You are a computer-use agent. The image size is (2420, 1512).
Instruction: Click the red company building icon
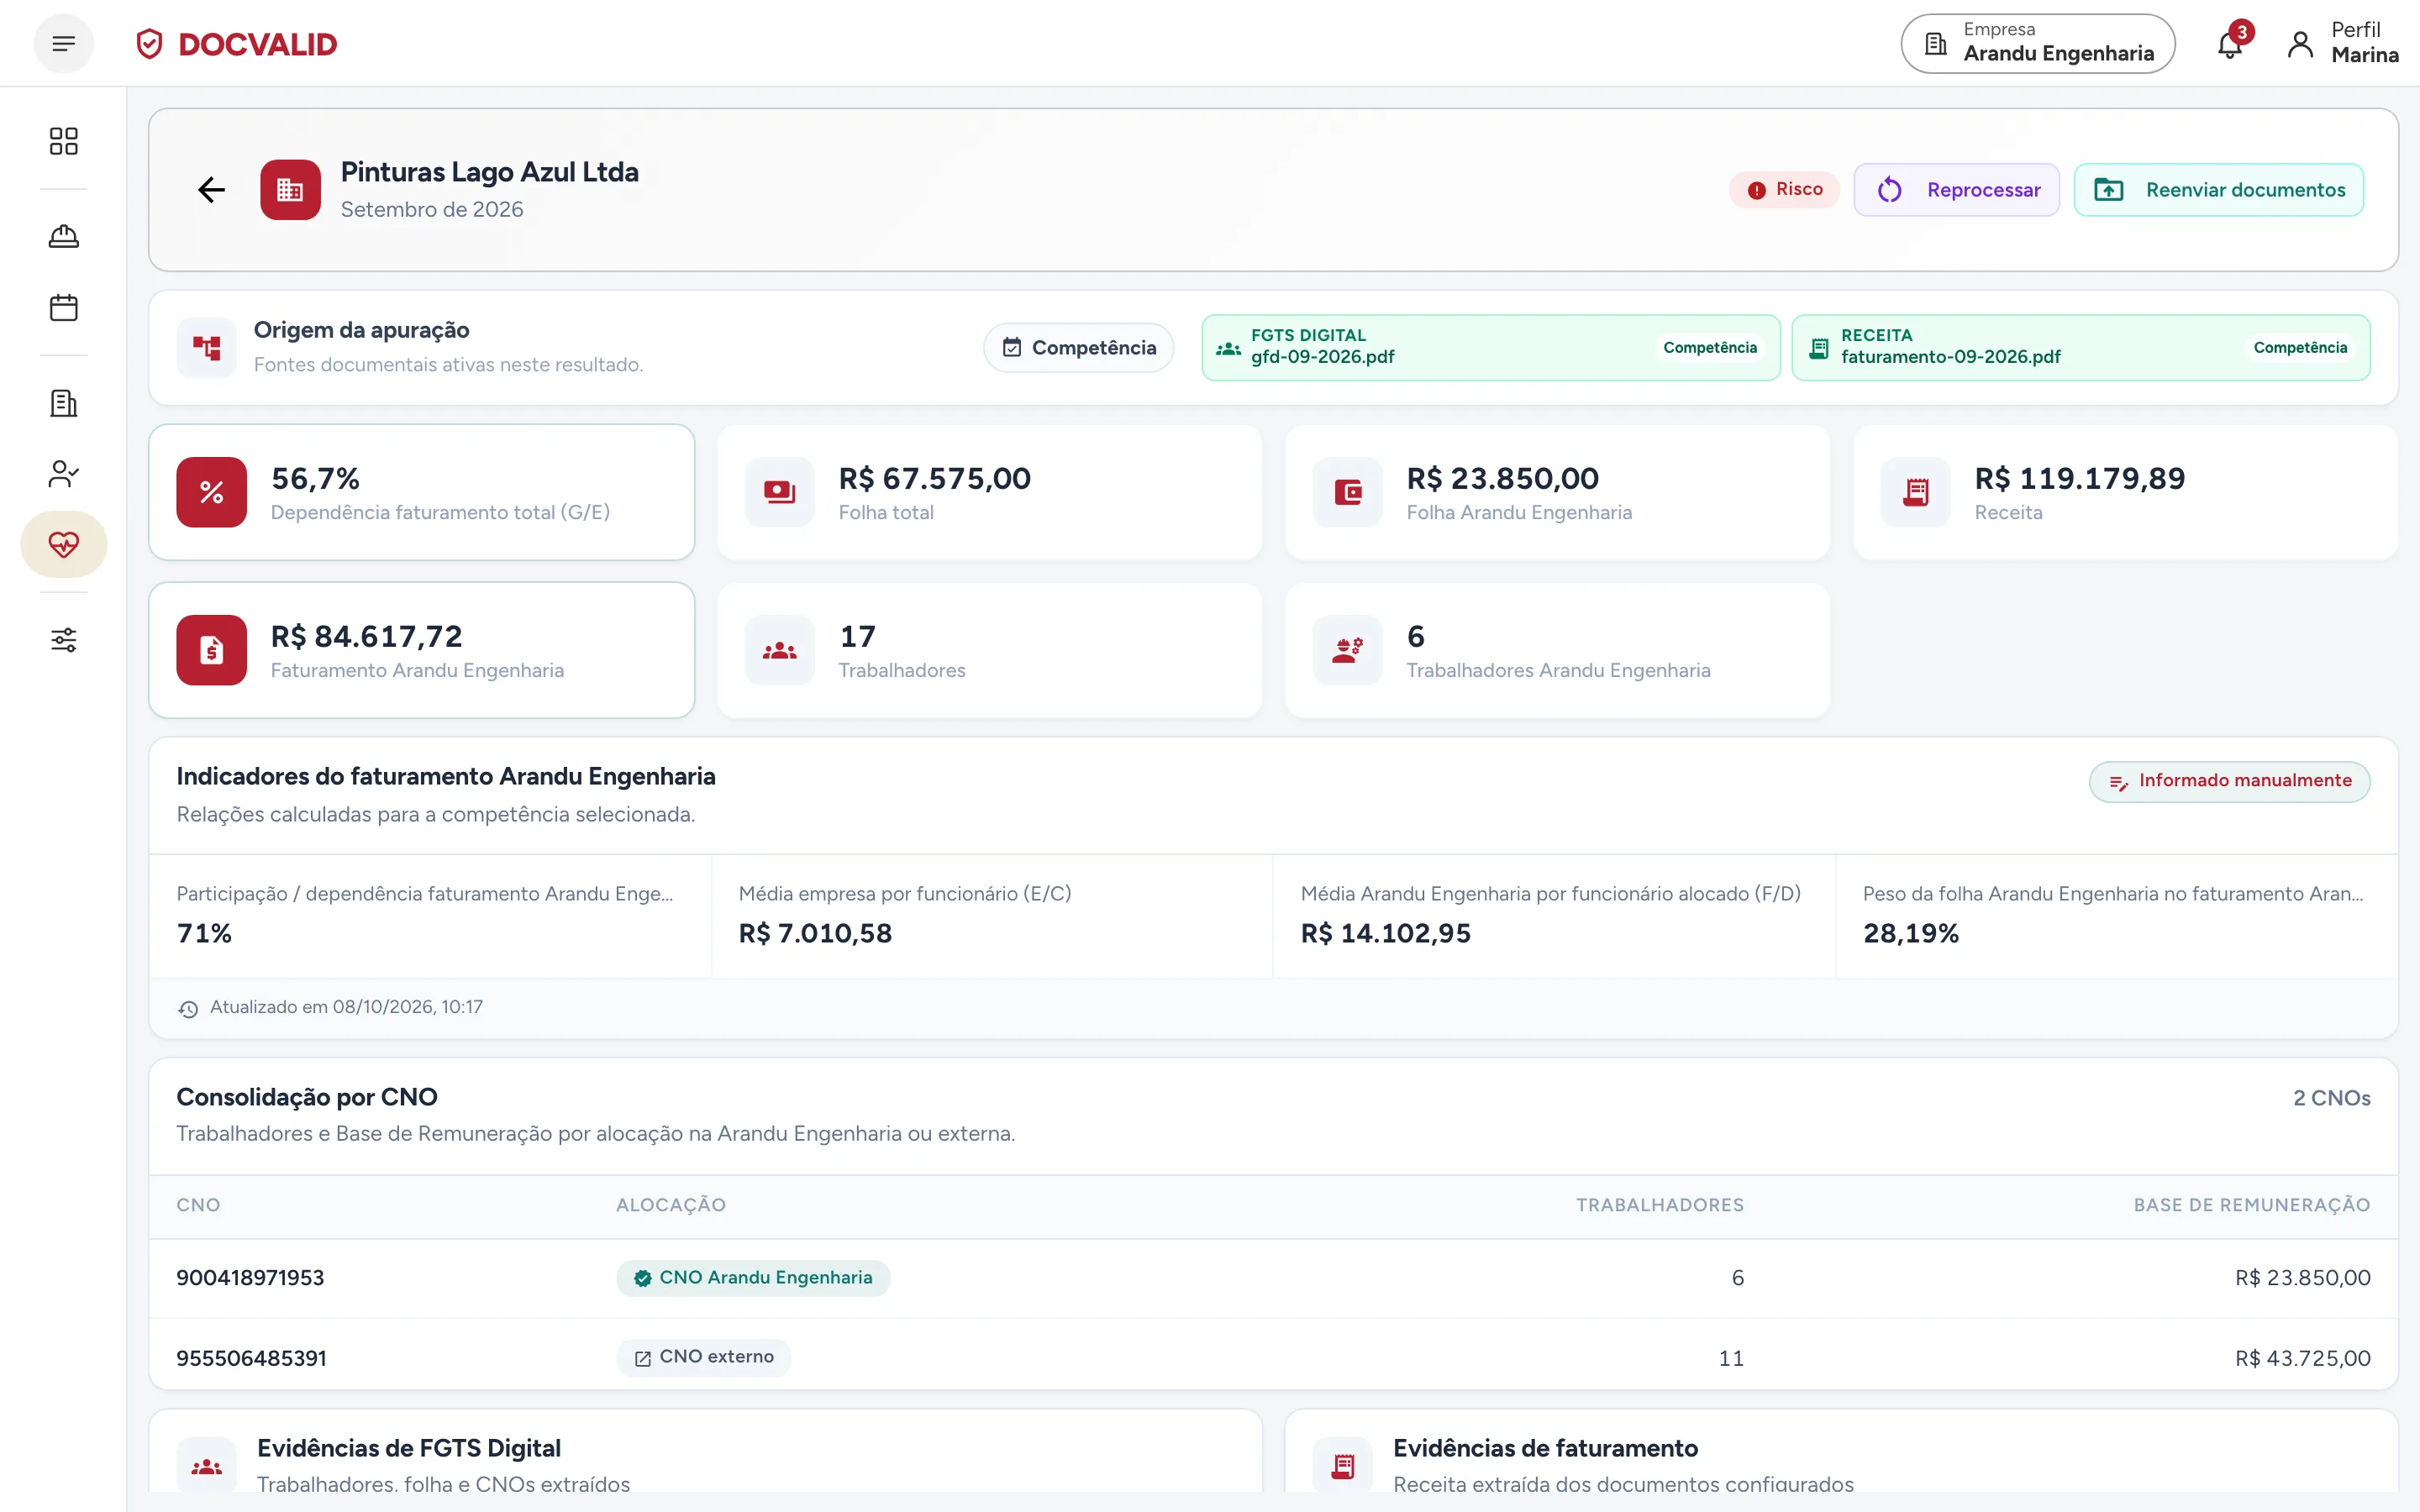pos(291,190)
